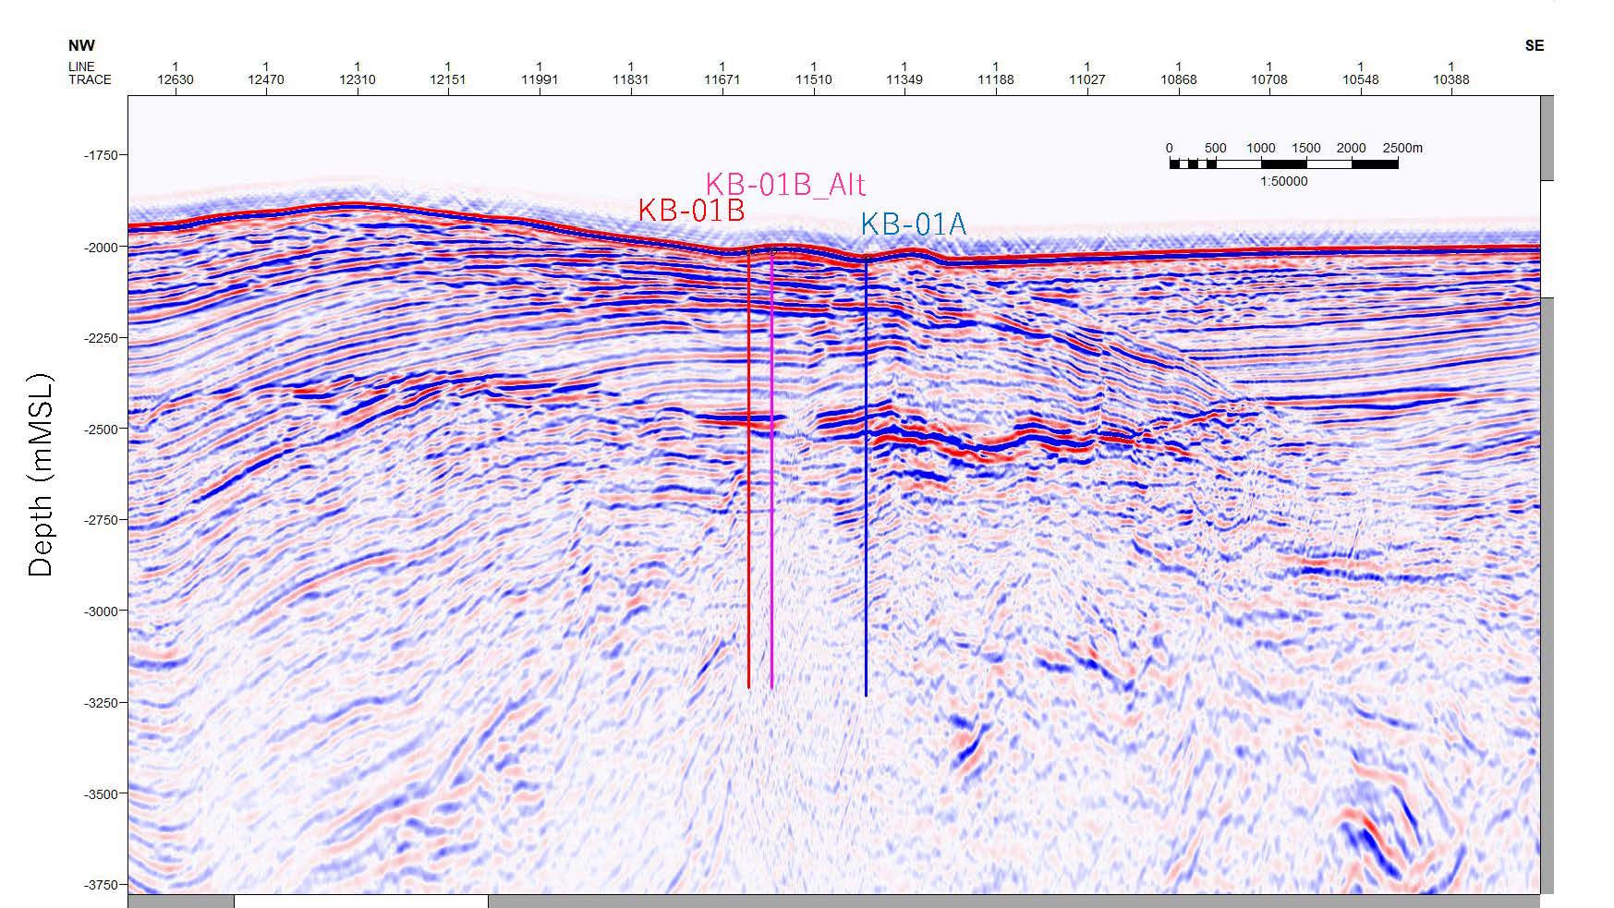
Task: Click depth tick label -3750
Action: [100, 885]
